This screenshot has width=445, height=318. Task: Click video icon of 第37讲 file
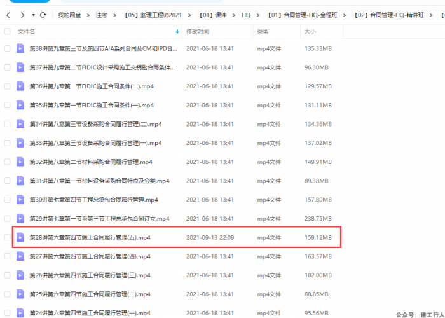coord(20,67)
